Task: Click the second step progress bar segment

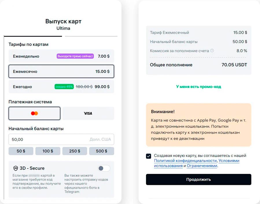Action: click(91, 36)
